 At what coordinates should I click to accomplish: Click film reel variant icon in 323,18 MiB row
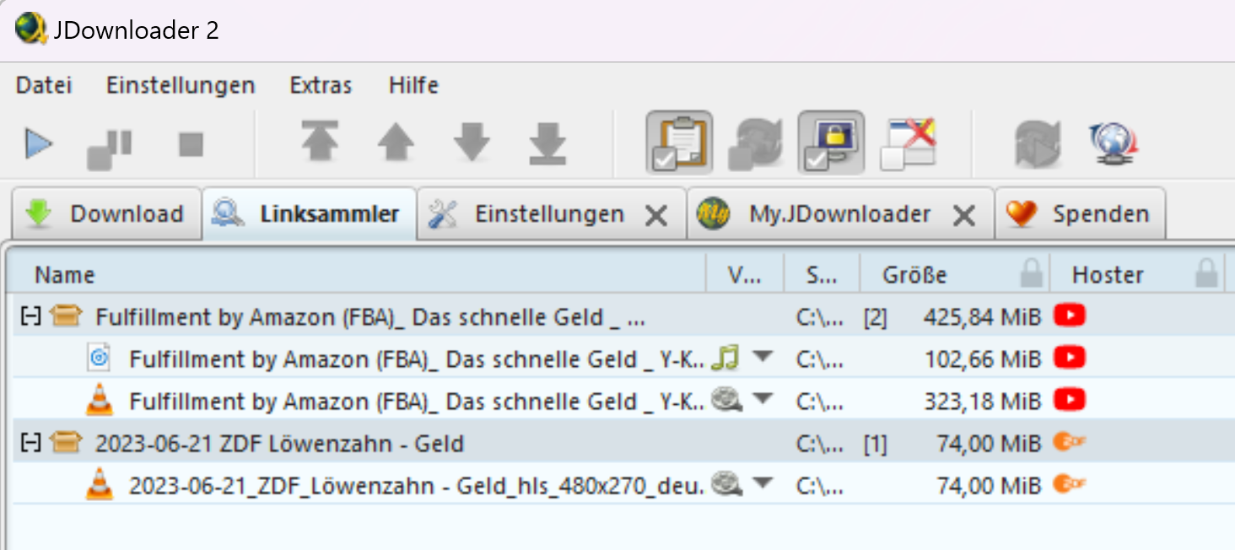726,400
